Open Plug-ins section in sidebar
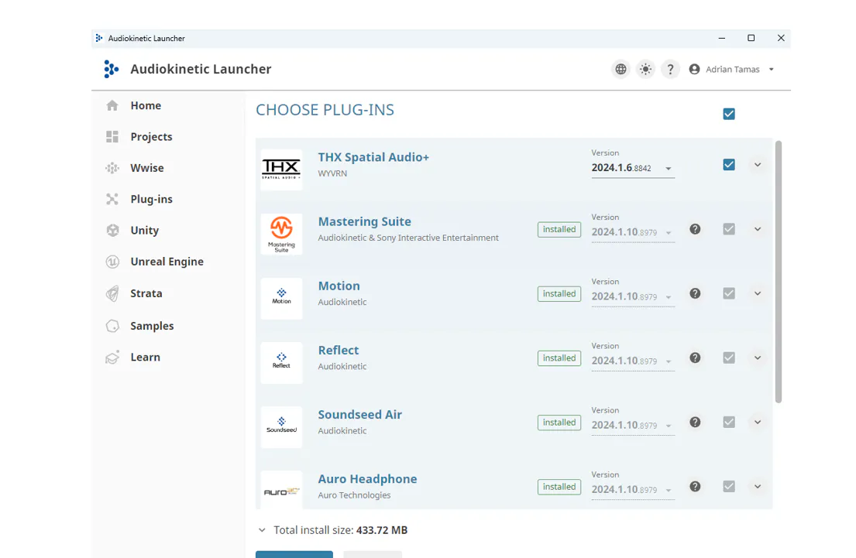This screenshot has height=558, width=856. coord(151,199)
